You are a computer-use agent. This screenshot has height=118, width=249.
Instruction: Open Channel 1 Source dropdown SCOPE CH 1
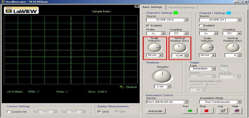220,20
